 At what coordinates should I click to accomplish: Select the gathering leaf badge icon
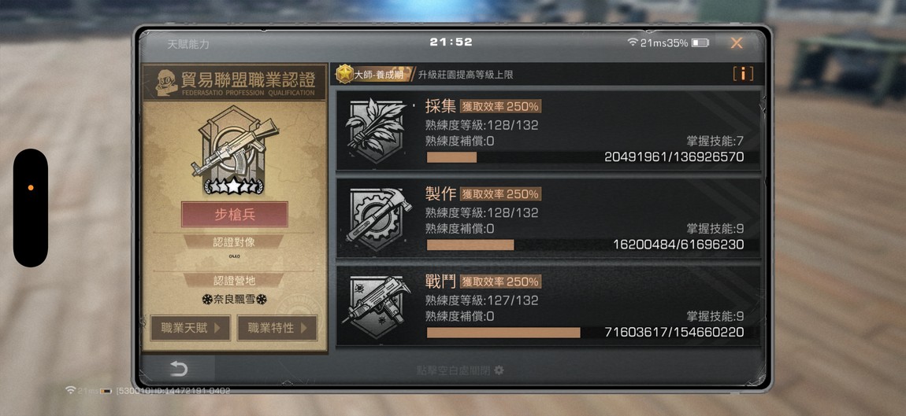click(377, 131)
